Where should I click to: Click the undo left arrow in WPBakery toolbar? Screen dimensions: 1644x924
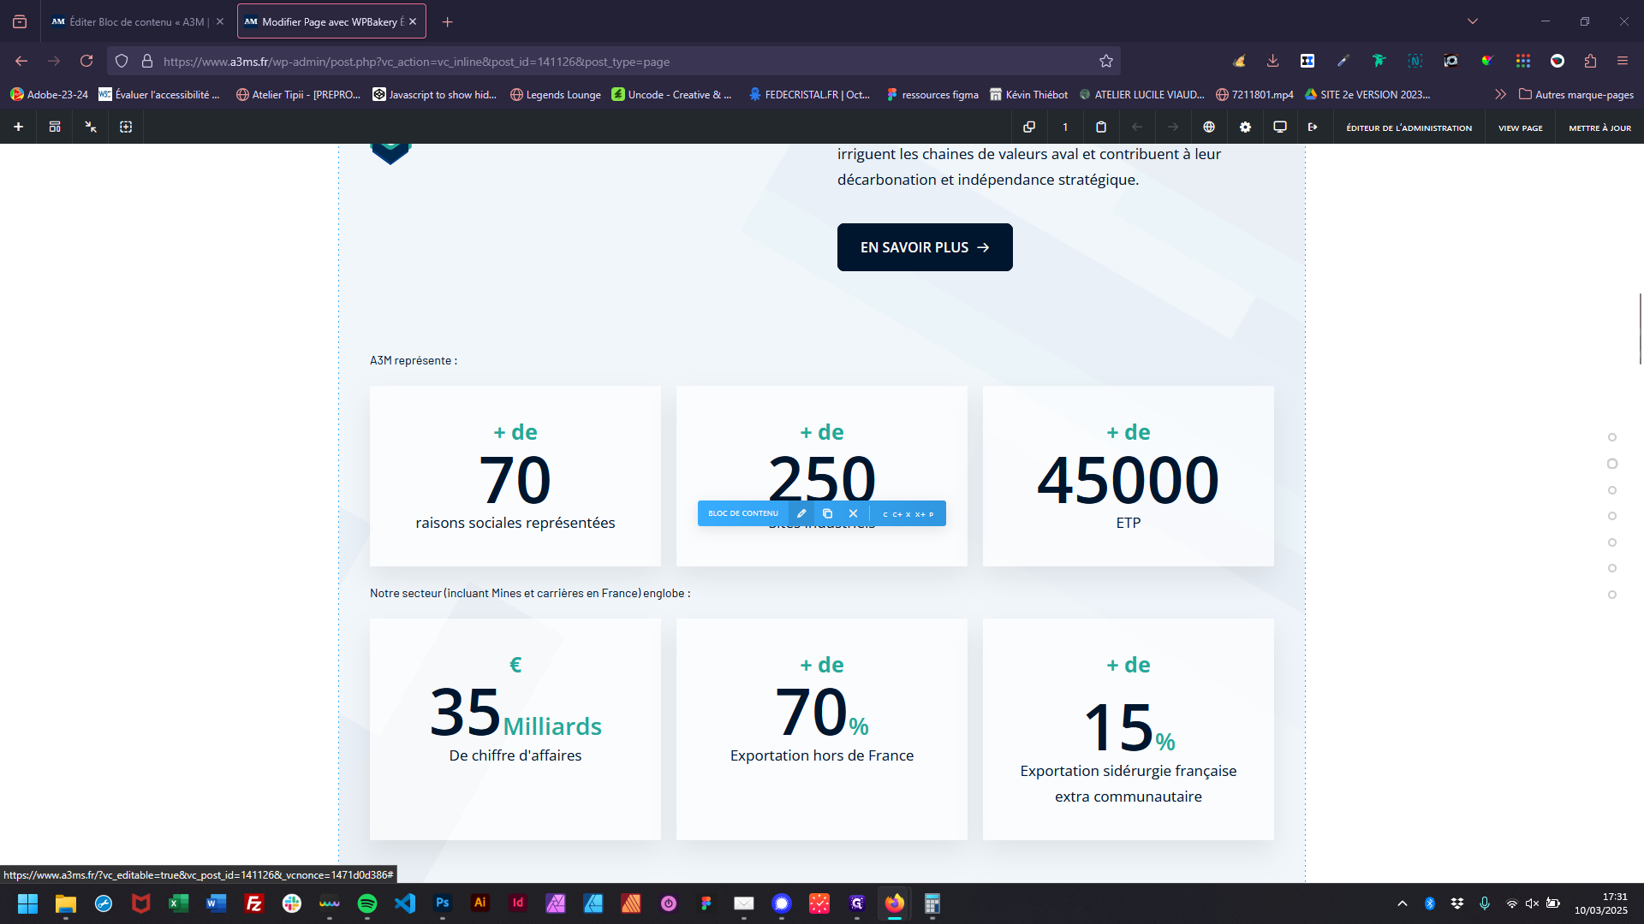coord(1137,127)
